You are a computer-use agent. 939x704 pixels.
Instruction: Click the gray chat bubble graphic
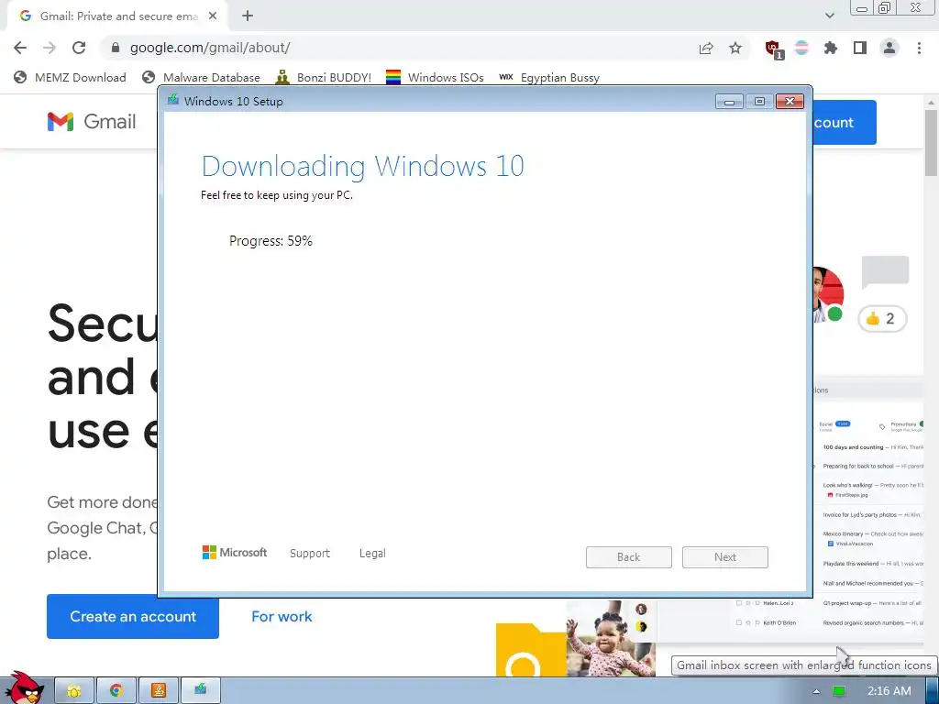pyautogui.click(x=885, y=272)
